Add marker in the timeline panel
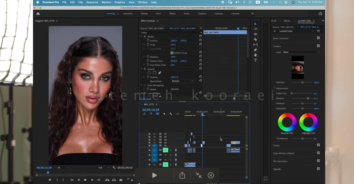 [164, 114]
